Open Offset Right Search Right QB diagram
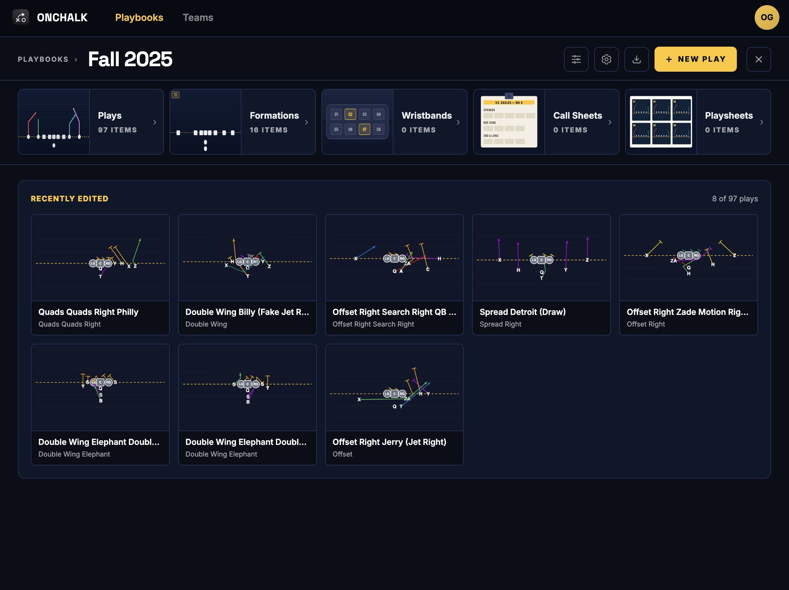This screenshot has width=789, height=590. click(x=394, y=258)
